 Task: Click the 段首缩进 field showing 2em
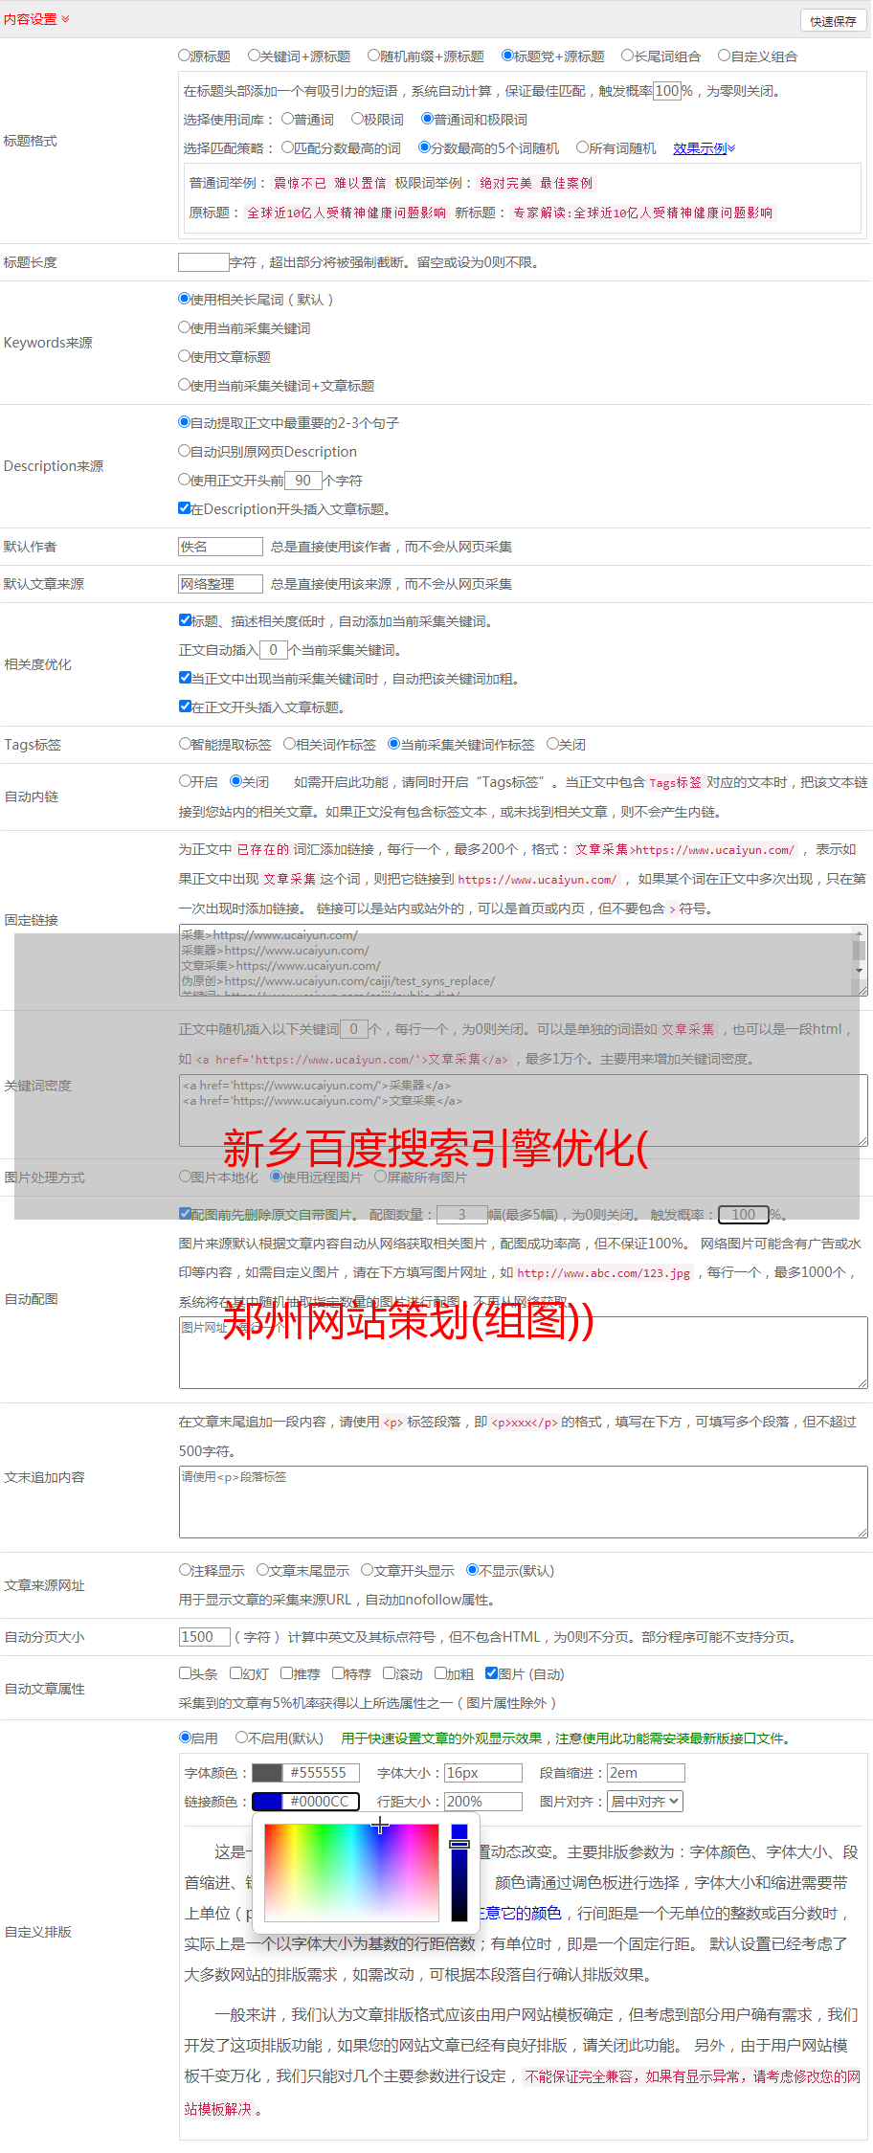pyautogui.click(x=646, y=1773)
